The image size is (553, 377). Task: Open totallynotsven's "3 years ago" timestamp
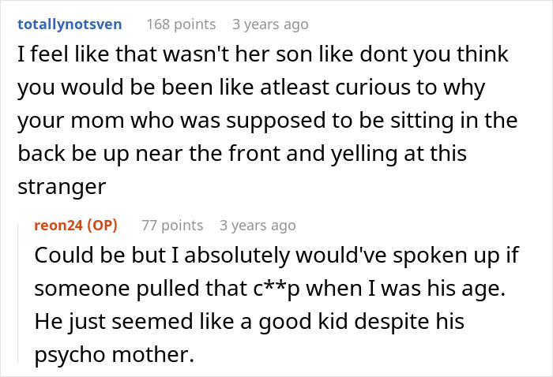(270, 24)
